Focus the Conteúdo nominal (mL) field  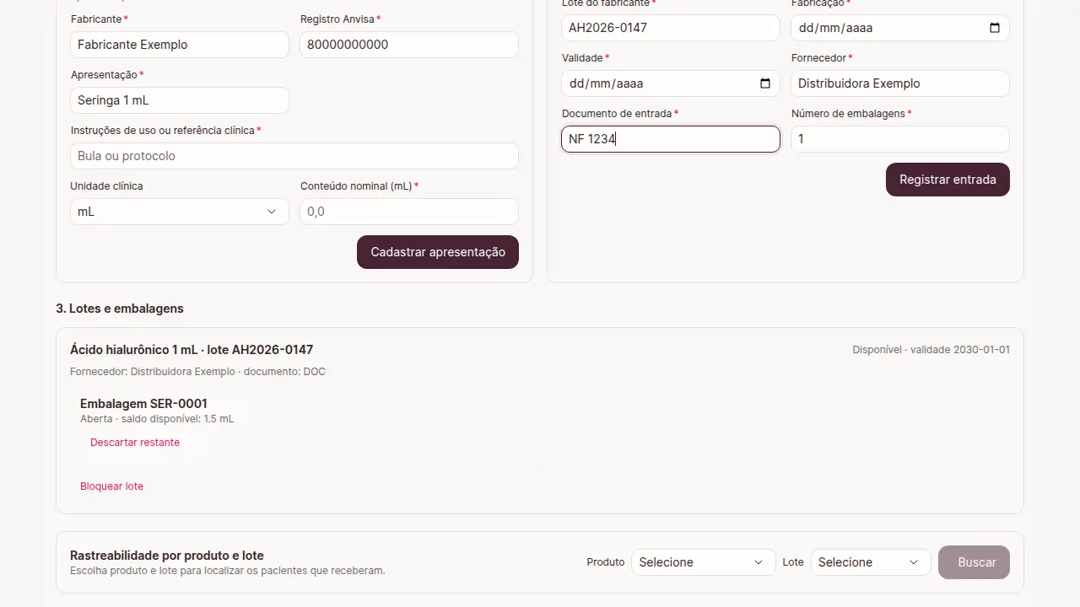point(409,212)
